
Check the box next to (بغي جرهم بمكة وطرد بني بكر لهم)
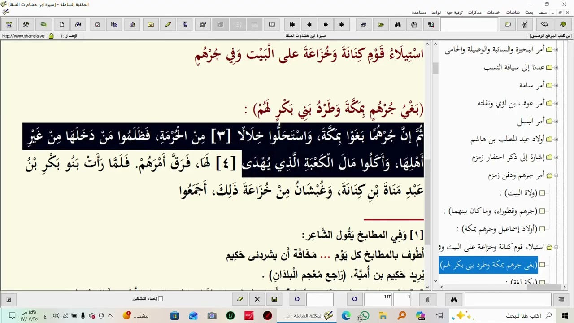point(542,265)
